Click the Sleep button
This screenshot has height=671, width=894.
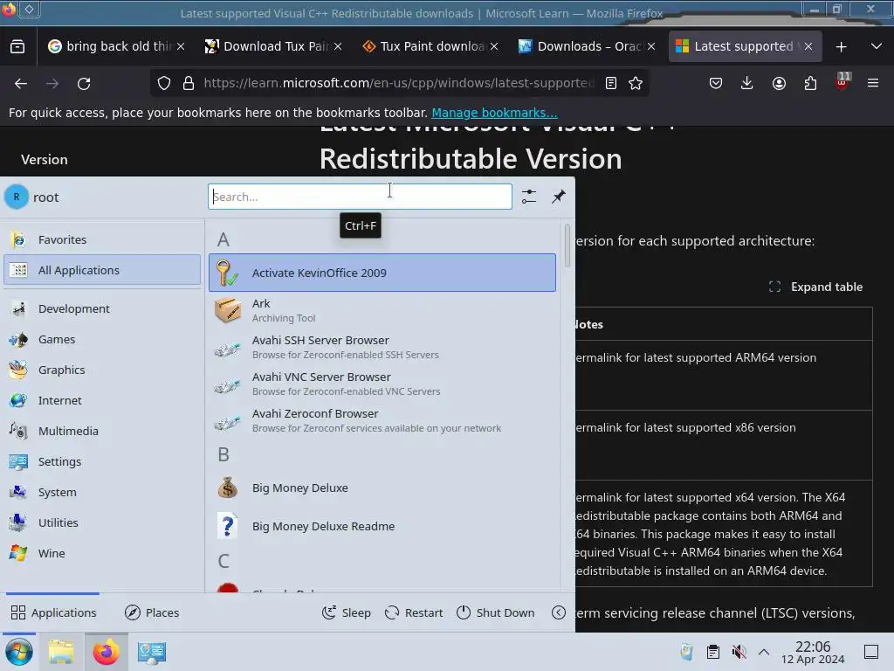[x=346, y=612]
